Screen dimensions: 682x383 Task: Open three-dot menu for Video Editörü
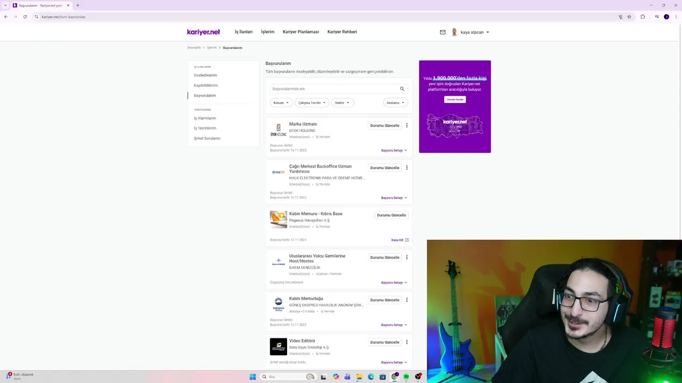click(x=407, y=342)
